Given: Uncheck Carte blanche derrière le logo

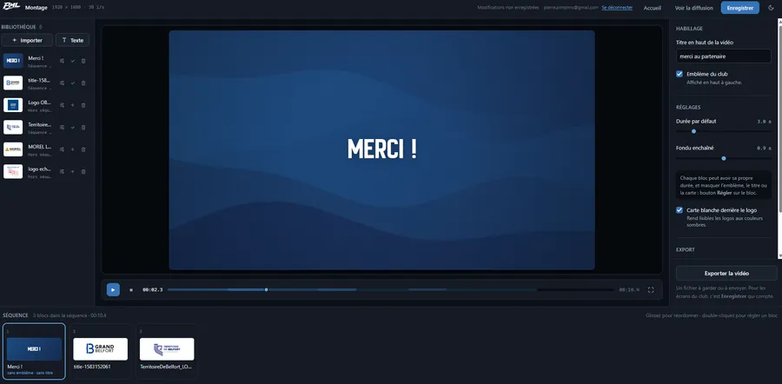Looking at the screenshot, I should [679, 210].
